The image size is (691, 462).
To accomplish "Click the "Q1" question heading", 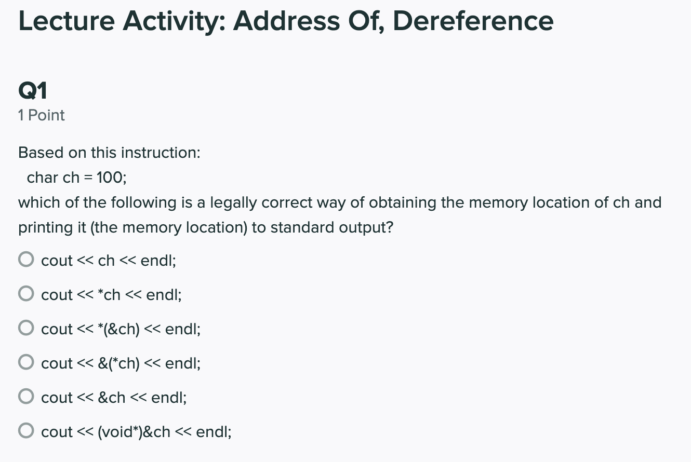I will [33, 89].
